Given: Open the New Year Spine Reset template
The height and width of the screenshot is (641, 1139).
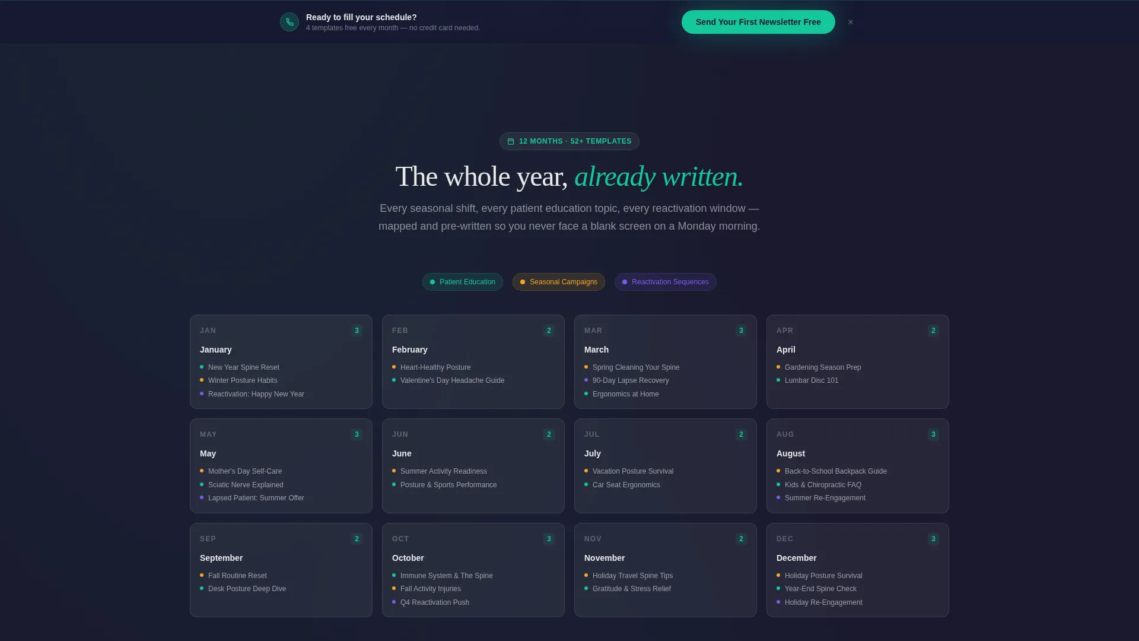Looking at the screenshot, I should click(x=244, y=367).
